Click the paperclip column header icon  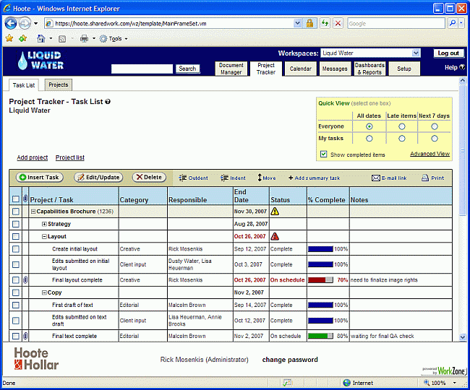(x=25, y=198)
